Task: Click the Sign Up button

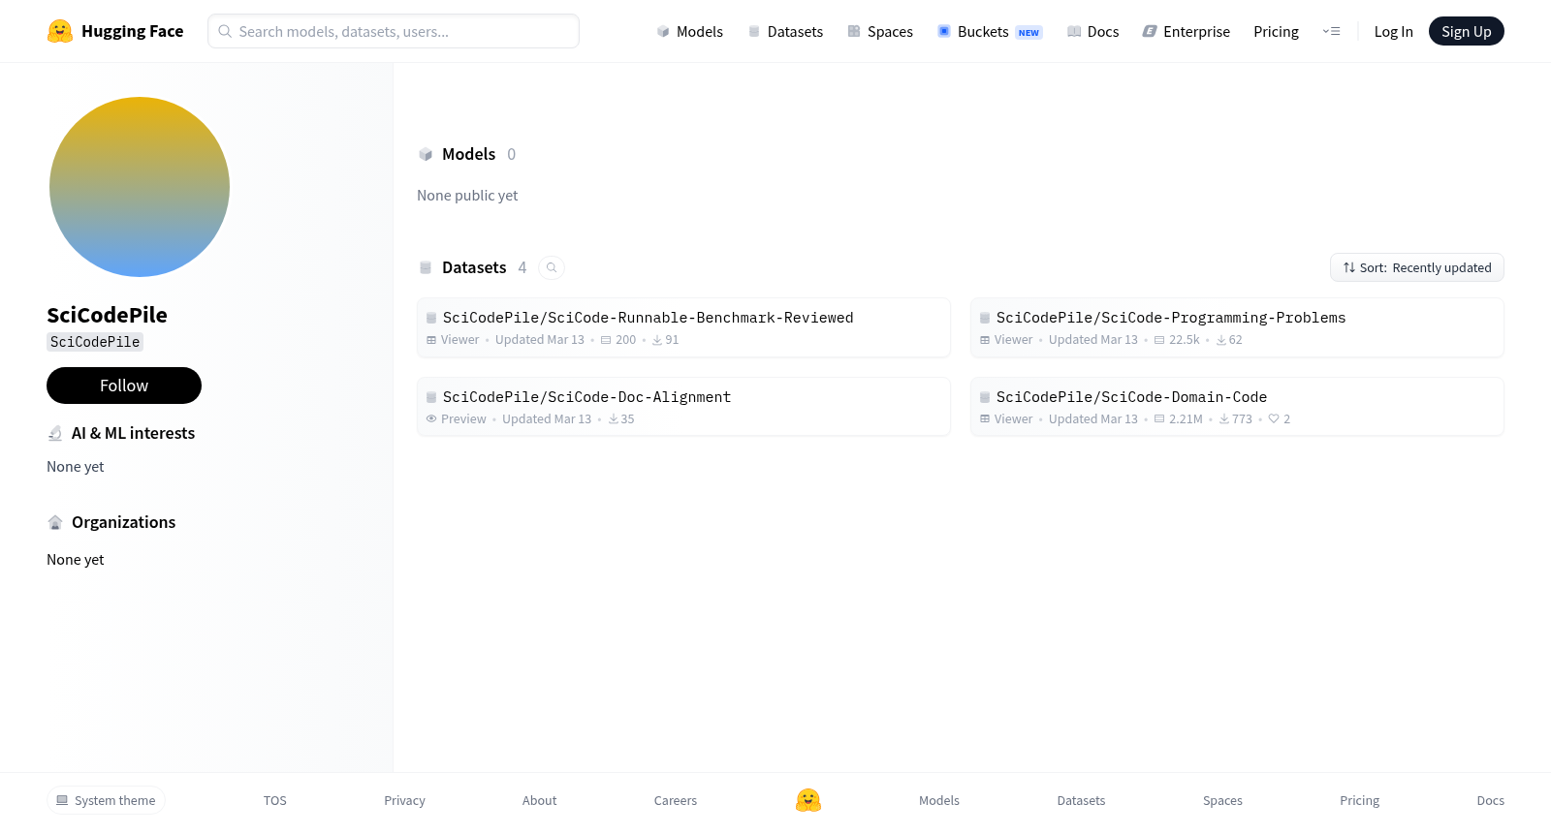Action: (x=1467, y=31)
